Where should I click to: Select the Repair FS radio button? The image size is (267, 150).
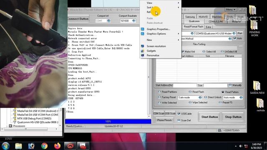(220, 102)
